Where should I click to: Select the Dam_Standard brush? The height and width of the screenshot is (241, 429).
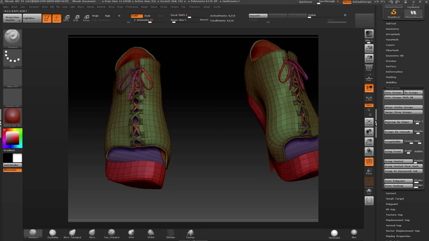(112, 234)
